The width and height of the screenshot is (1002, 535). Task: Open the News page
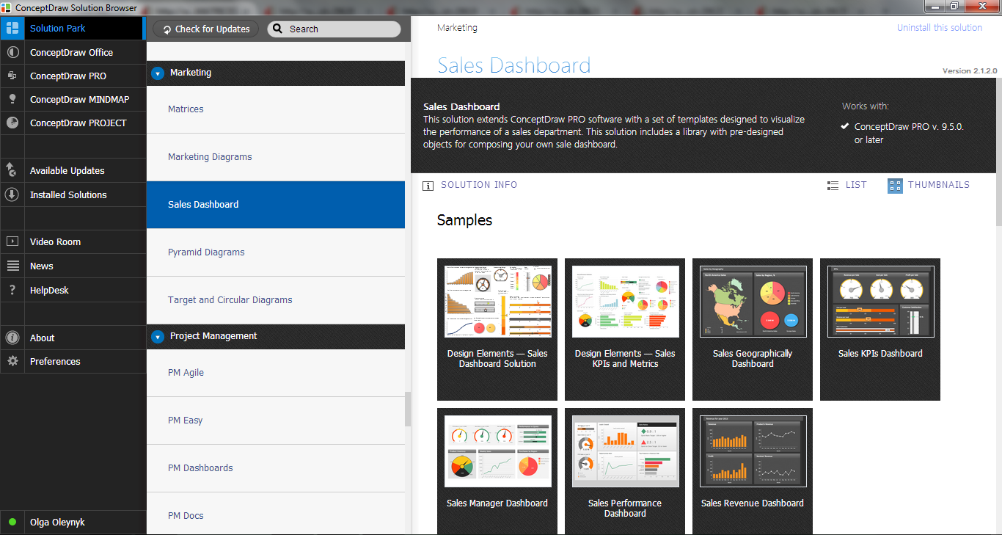pyautogui.click(x=72, y=266)
